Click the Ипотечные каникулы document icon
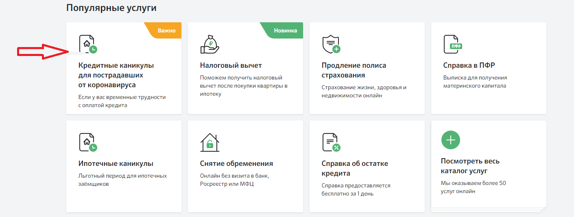Screen dimensions: 574x217 (x=88, y=142)
